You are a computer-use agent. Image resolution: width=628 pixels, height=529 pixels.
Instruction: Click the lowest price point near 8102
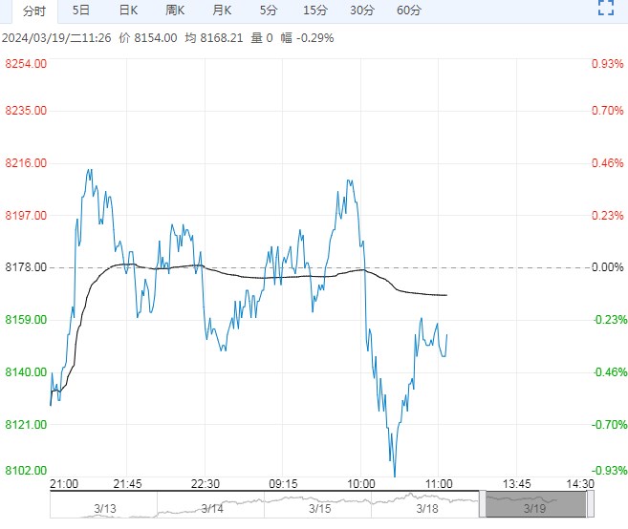pos(395,474)
